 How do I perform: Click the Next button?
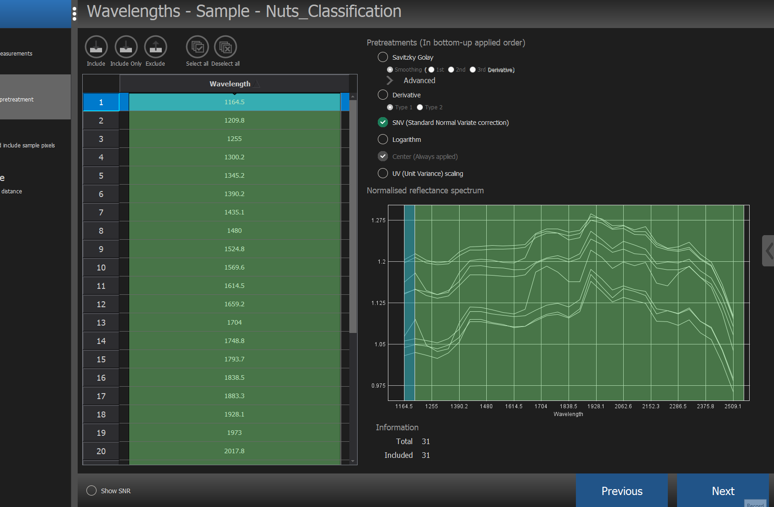(x=723, y=491)
